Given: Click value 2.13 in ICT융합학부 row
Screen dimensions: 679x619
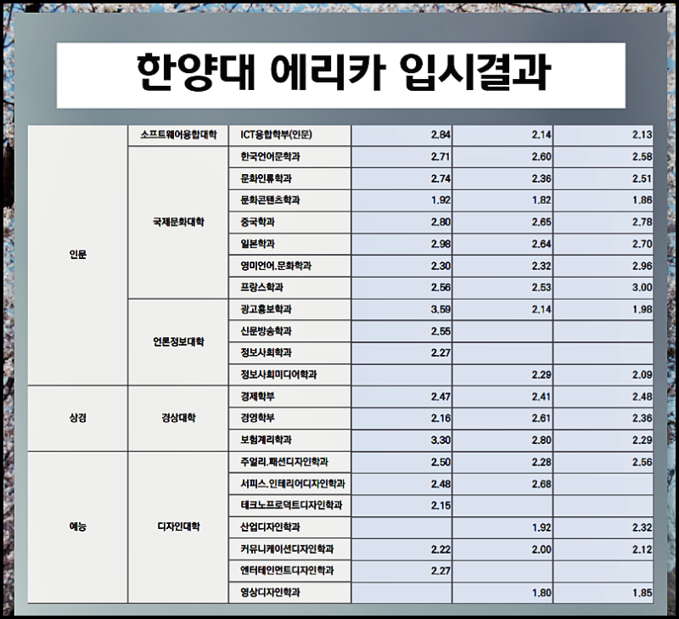Looking at the screenshot, I should (643, 135).
